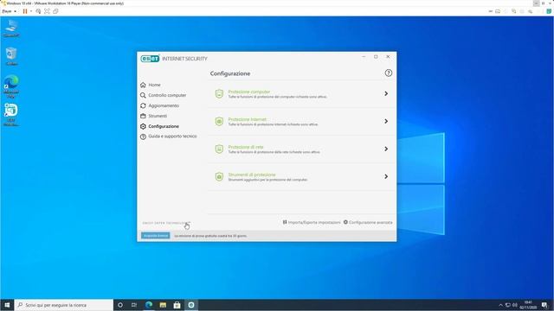Expand Protezione di rete with its chevron

pos(386,149)
